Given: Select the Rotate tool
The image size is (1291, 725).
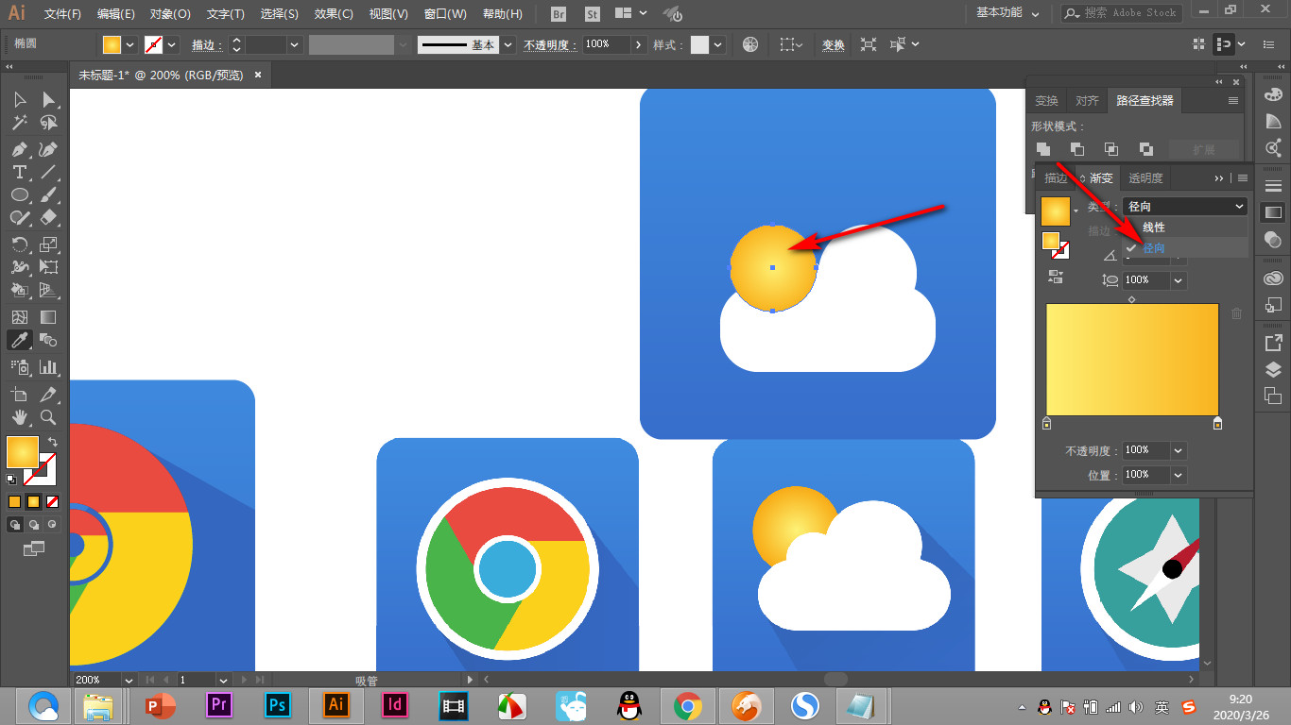Looking at the screenshot, I should click(20, 244).
